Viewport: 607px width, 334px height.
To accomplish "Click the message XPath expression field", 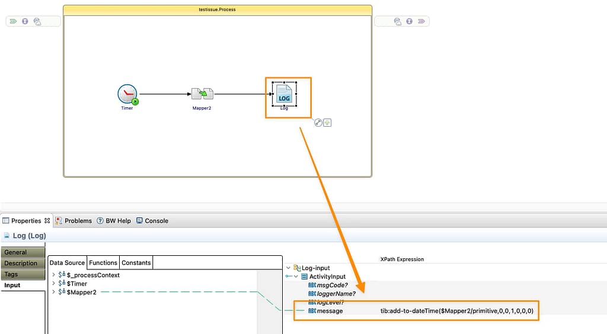I will click(456, 311).
